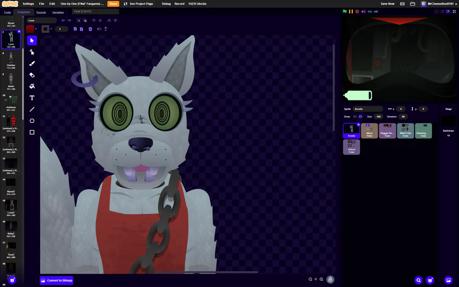Click the Copy icon in paint toolbar
This screenshot has width=459, height=287.
pyautogui.click(x=75, y=29)
